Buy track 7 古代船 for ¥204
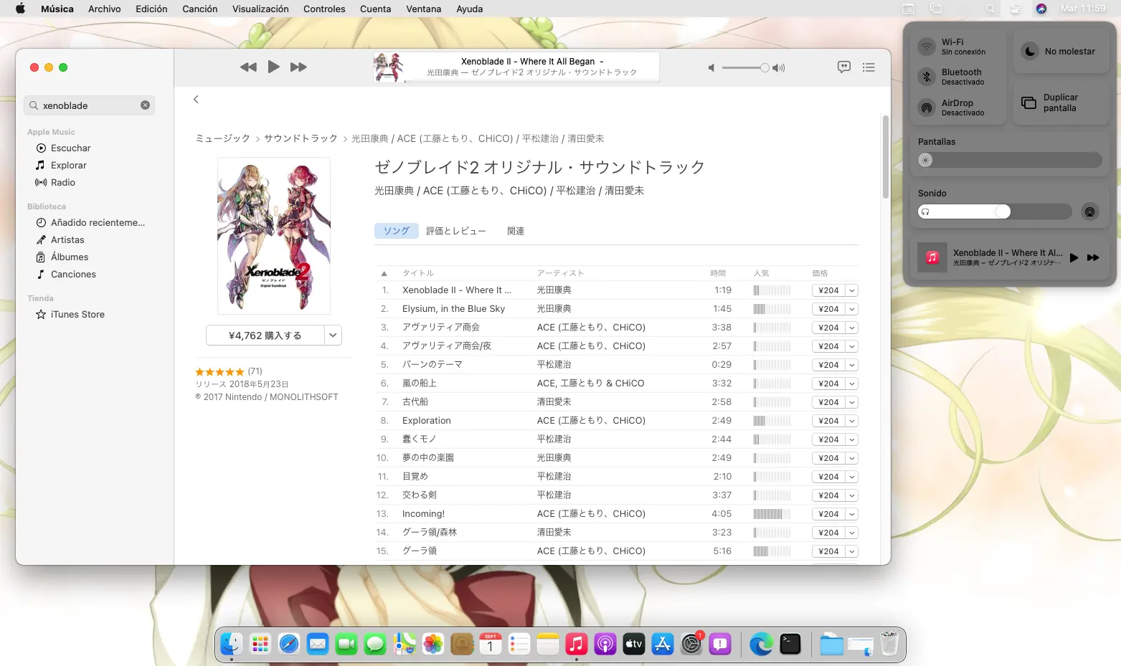Screen dimensions: 1121x666 [x=828, y=402]
